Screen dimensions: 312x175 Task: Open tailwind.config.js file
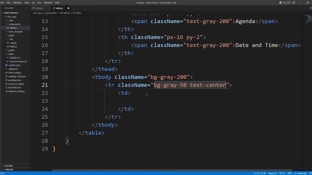point(16,91)
